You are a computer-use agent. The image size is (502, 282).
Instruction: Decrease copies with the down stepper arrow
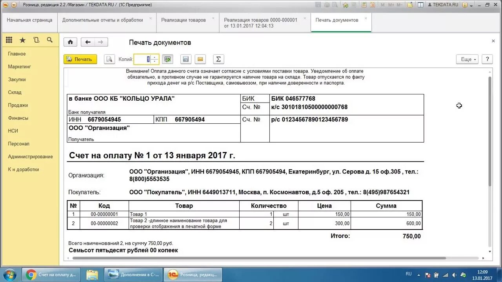[x=155, y=61]
